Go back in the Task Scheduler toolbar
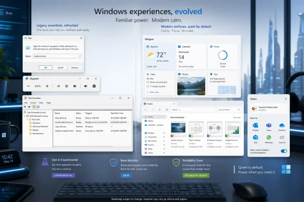Image resolution: width=304 pixels, height=202 pixels. click(25, 107)
